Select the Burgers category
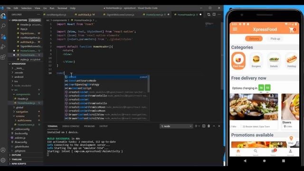This screenshot has height=171, width=304. pyautogui.click(x=256, y=60)
